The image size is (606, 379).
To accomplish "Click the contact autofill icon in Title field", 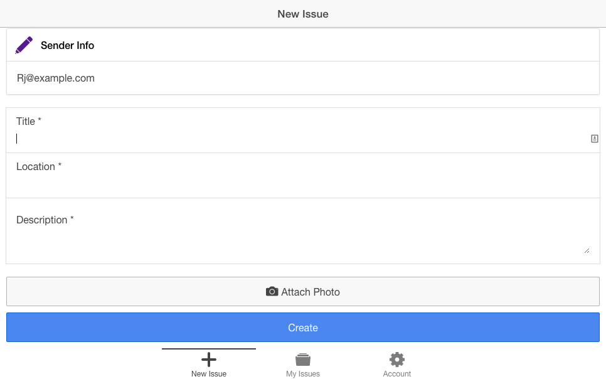I will tap(595, 139).
